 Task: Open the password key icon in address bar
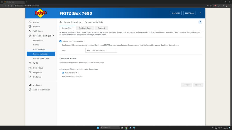point(208,6)
